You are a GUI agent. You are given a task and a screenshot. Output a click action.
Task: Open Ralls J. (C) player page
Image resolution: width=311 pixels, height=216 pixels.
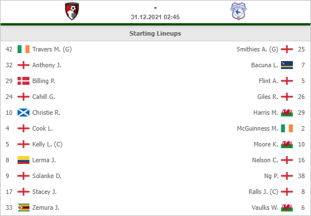point(263,192)
